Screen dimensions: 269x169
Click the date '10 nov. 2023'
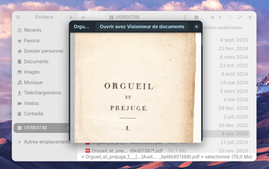pyautogui.click(x=233, y=151)
